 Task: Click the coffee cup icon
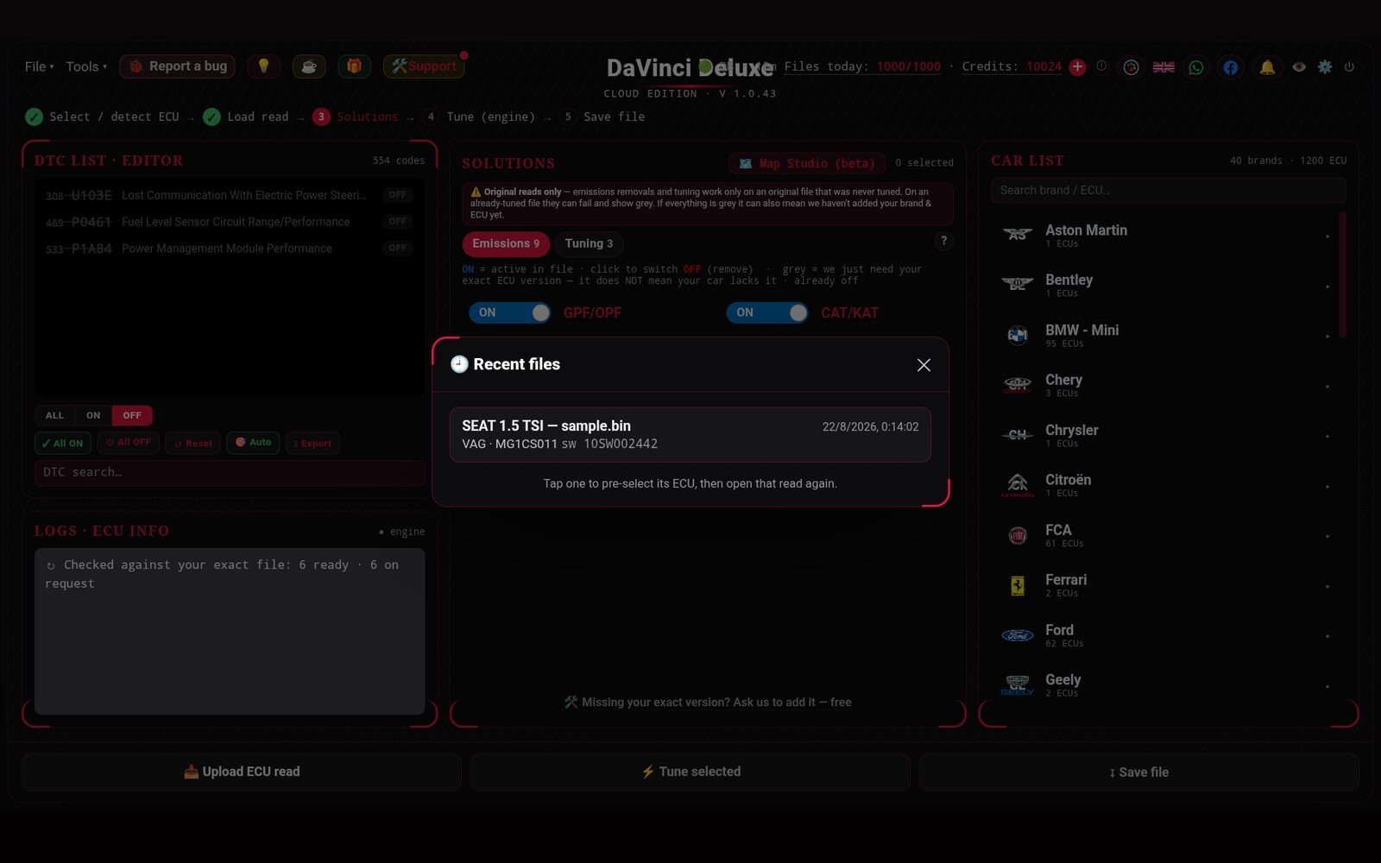[308, 66]
